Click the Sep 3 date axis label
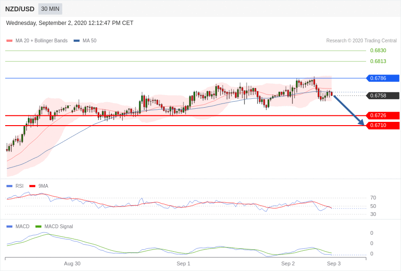The height and width of the screenshot is (271, 401). click(x=334, y=263)
